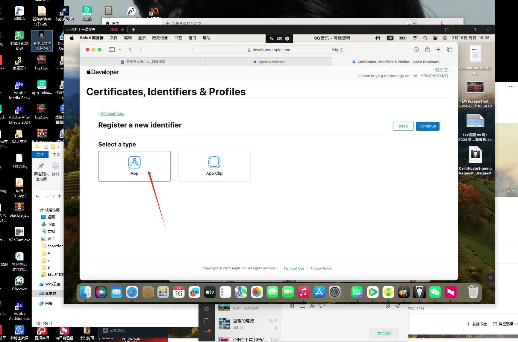The width and height of the screenshot is (518, 342).
Task: Click the Wi-Fi status icon
Action: click(415, 38)
